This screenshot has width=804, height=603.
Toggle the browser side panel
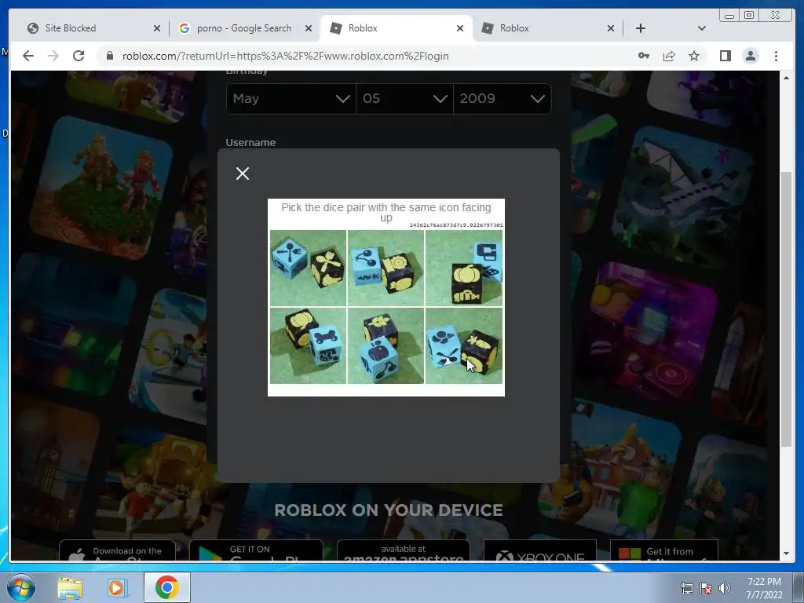[725, 56]
